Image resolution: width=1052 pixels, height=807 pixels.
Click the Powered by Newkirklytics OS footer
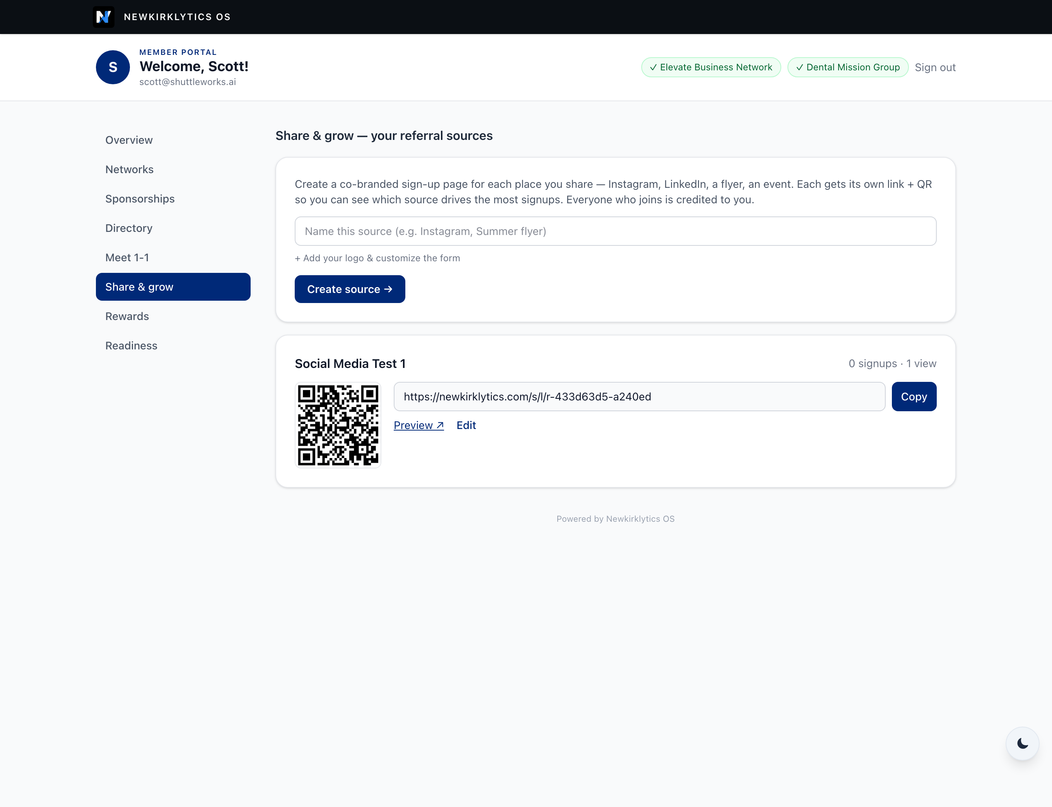click(615, 519)
